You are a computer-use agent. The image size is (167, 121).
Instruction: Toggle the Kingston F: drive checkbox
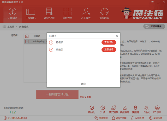pos(27,41)
